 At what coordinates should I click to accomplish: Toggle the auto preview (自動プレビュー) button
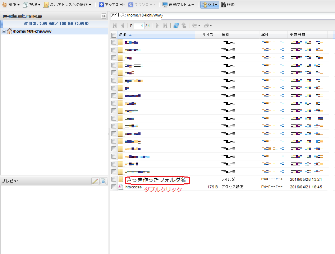[x=178, y=5]
